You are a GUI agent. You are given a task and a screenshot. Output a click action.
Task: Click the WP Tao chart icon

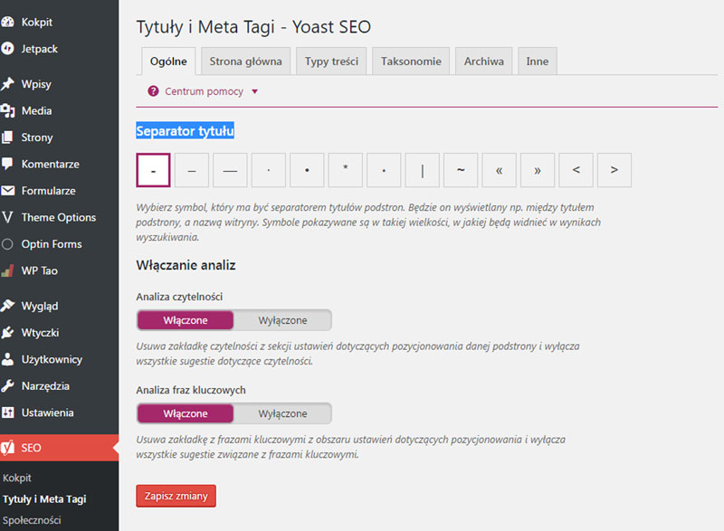(7, 270)
